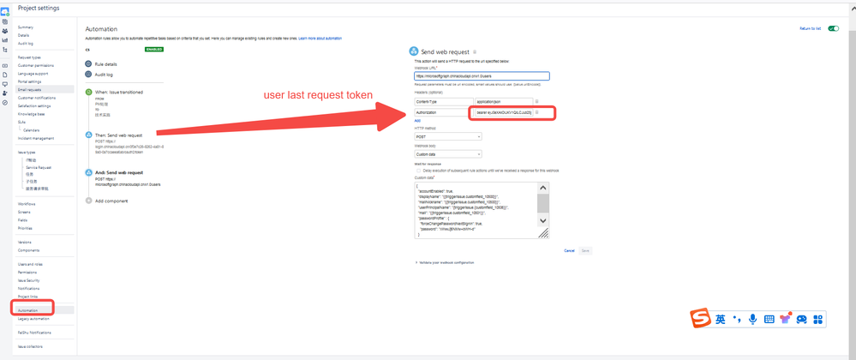Open Incident management settings
This screenshot has width=856, height=360.
pos(35,138)
